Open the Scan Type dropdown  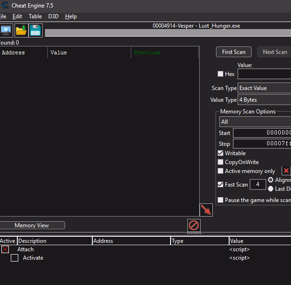[x=264, y=88]
